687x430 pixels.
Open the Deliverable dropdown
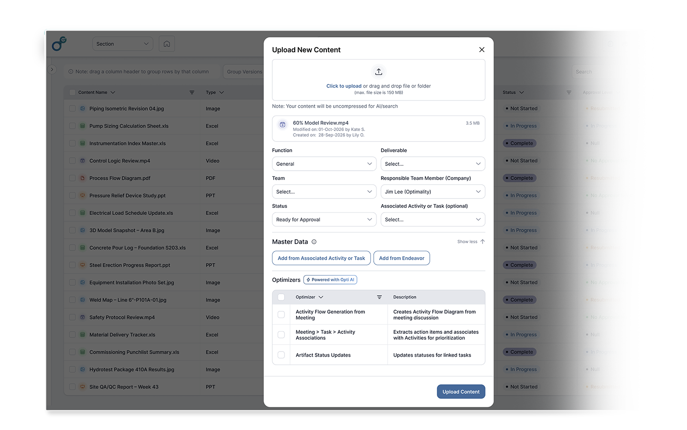coord(433,164)
